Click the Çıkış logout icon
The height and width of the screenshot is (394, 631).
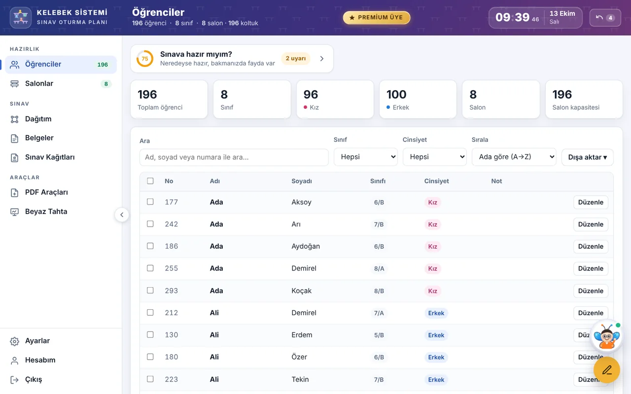[x=15, y=380]
